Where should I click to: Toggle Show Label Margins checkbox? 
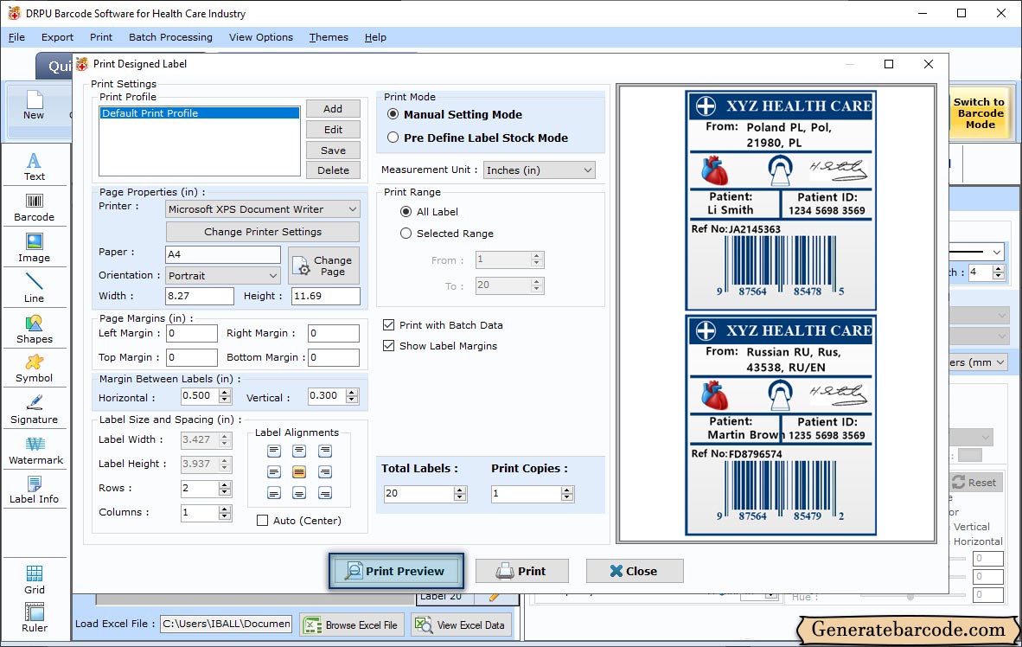coord(389,346)
